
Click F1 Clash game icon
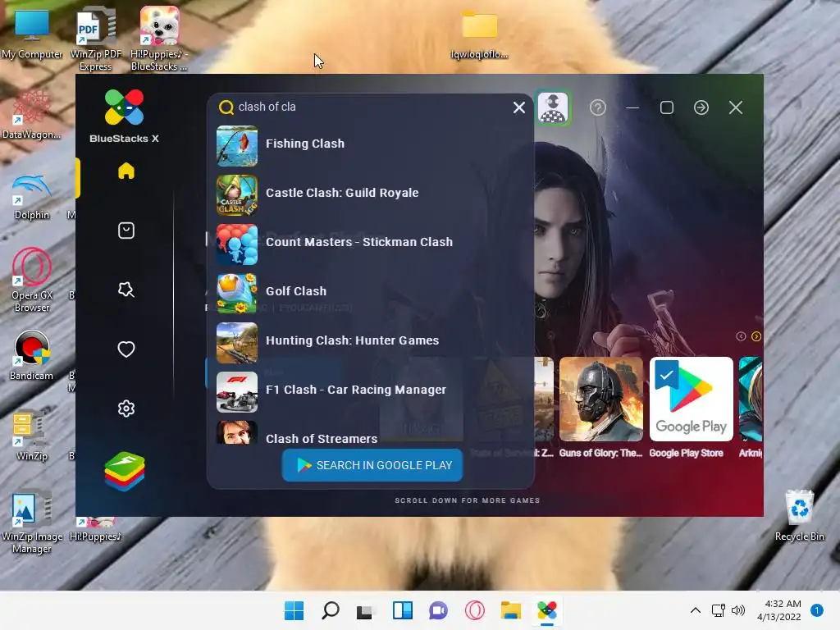(237, 392)
